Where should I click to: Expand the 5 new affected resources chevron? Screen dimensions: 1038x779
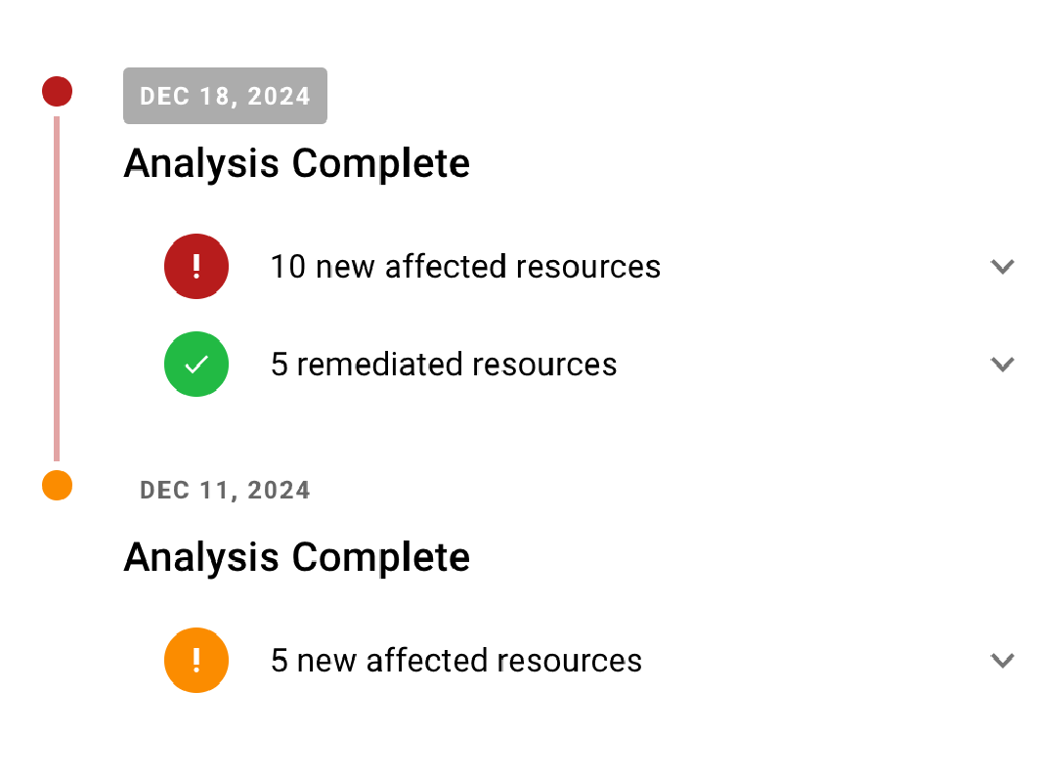coord(1002,661)
